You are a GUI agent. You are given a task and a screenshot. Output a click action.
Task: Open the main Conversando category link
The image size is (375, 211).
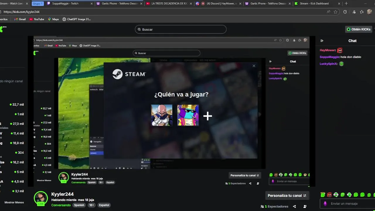click(x=61, y=205)
